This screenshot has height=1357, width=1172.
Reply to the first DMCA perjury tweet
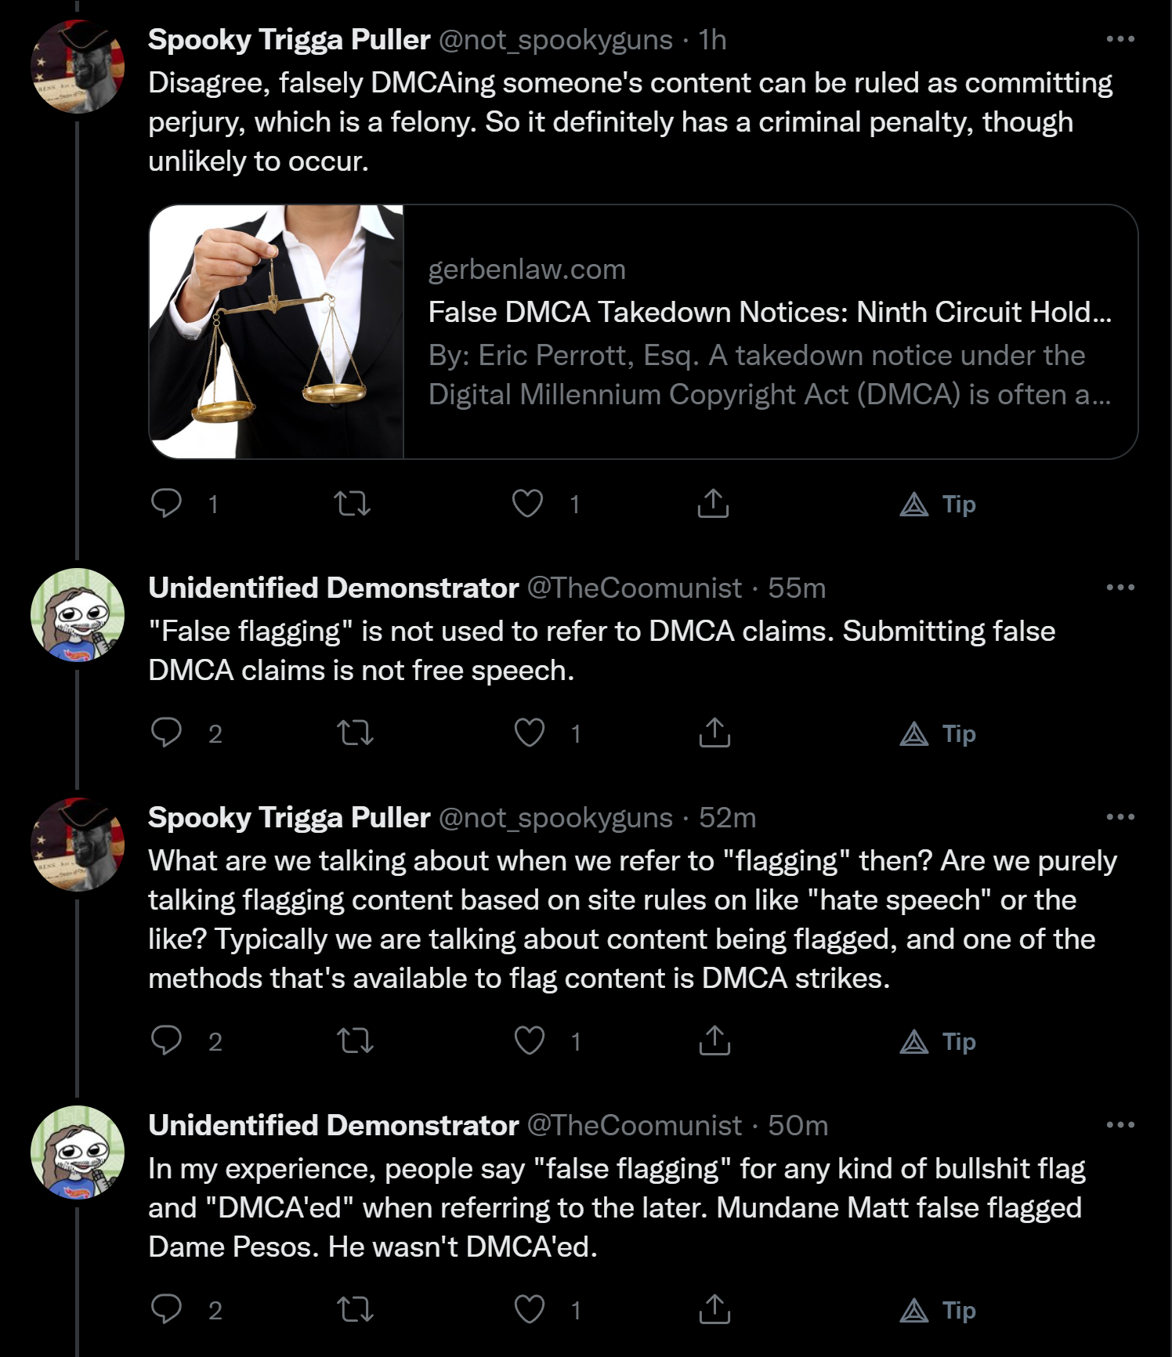(166, 504)
